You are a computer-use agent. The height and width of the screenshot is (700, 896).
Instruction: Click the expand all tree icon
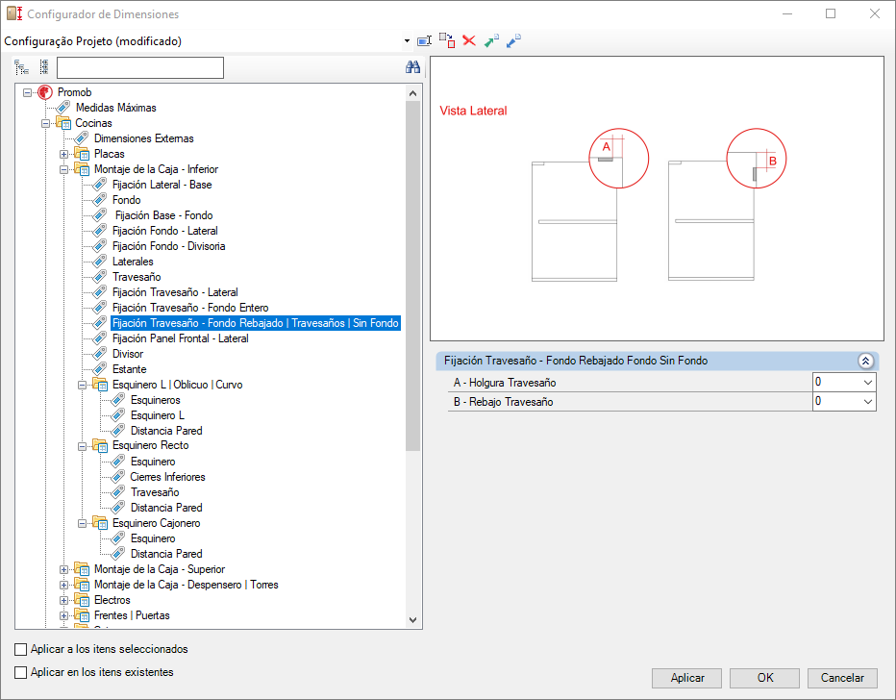pos(21,67)
